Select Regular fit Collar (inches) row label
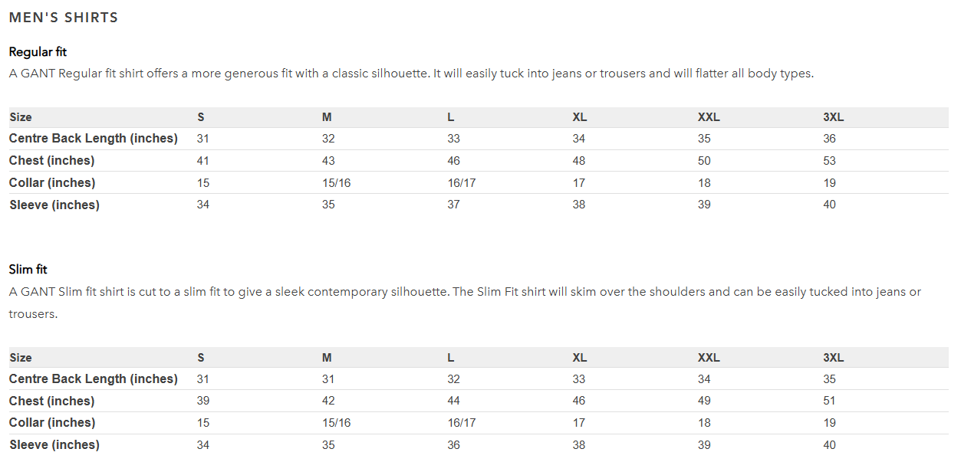This screenshot has width=961, height=462. [x=52, y=183]
